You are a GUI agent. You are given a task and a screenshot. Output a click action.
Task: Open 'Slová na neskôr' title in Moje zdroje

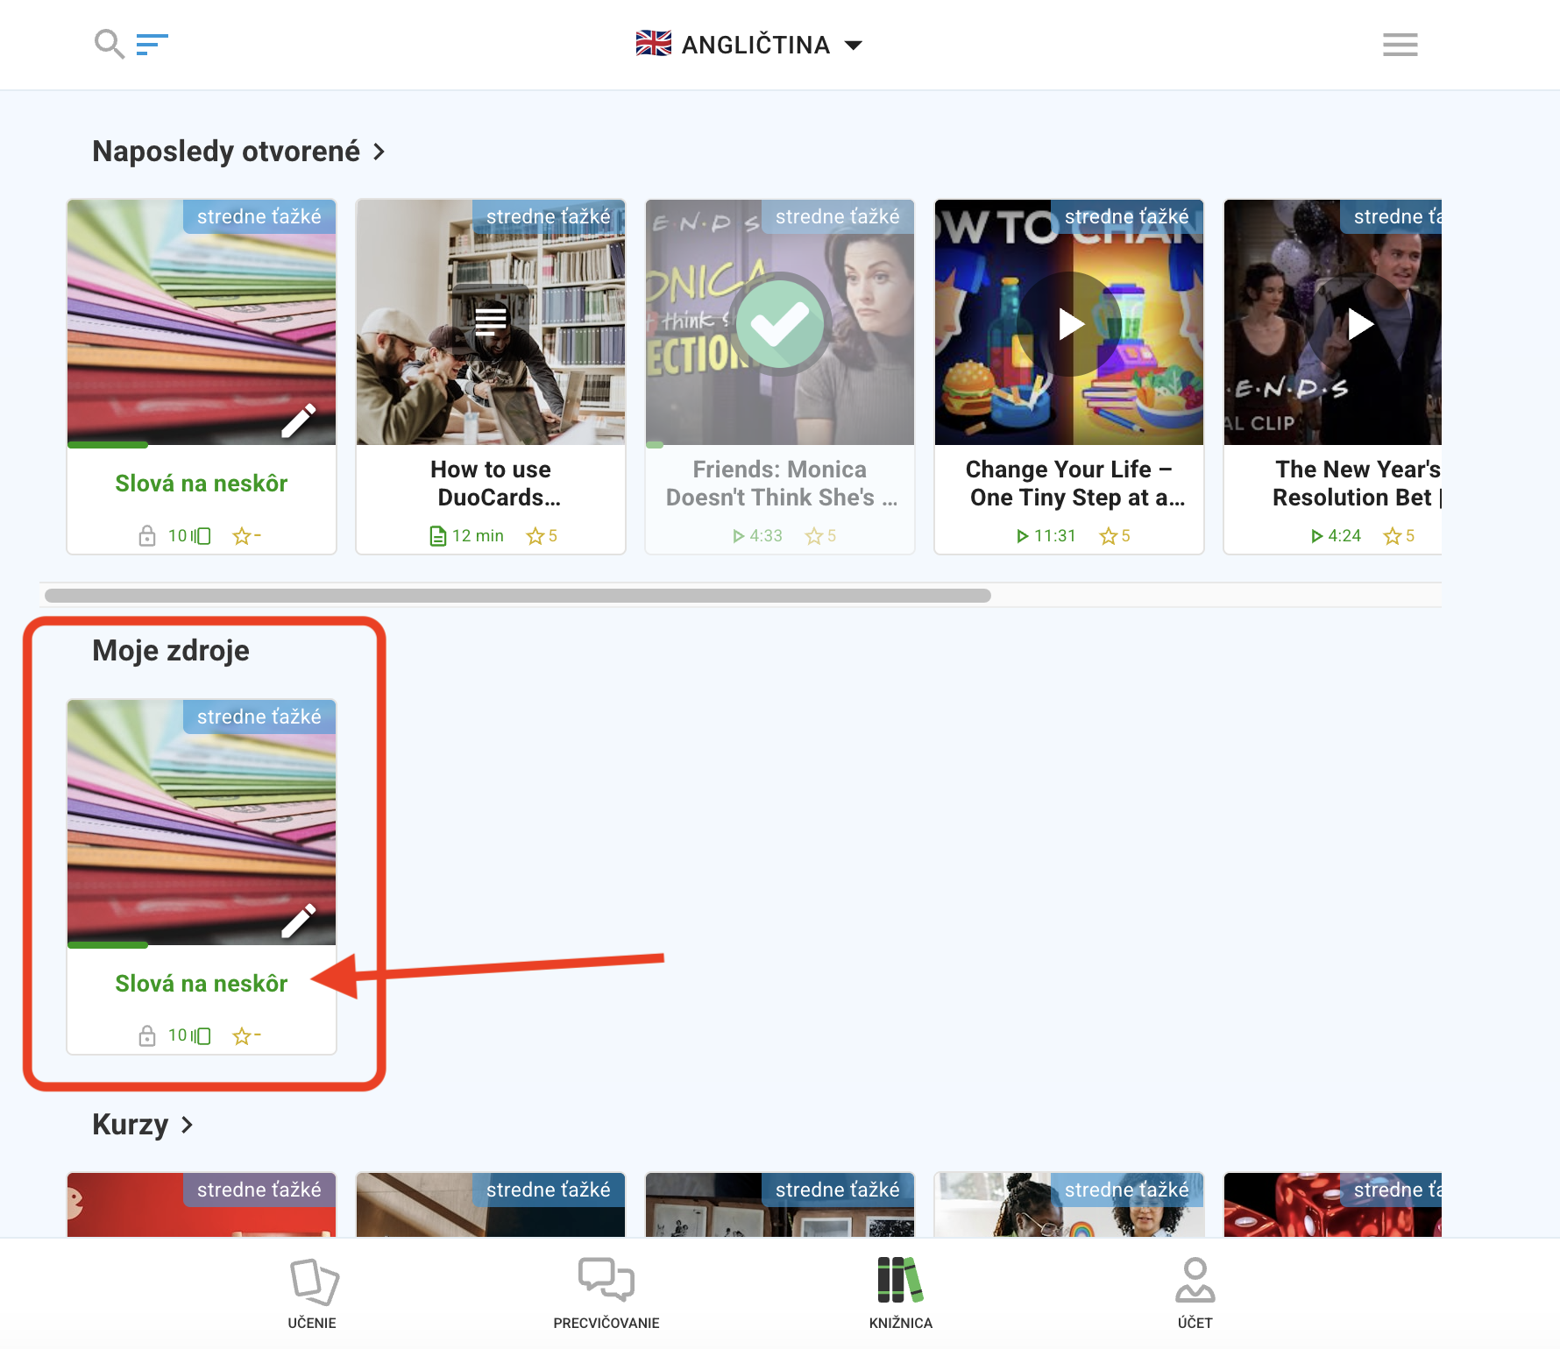pyautogui.click(x=202, y=984)
